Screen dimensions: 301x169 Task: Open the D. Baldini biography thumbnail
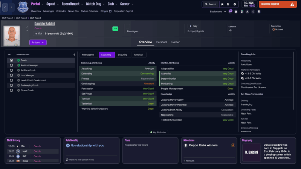(252, 152)
